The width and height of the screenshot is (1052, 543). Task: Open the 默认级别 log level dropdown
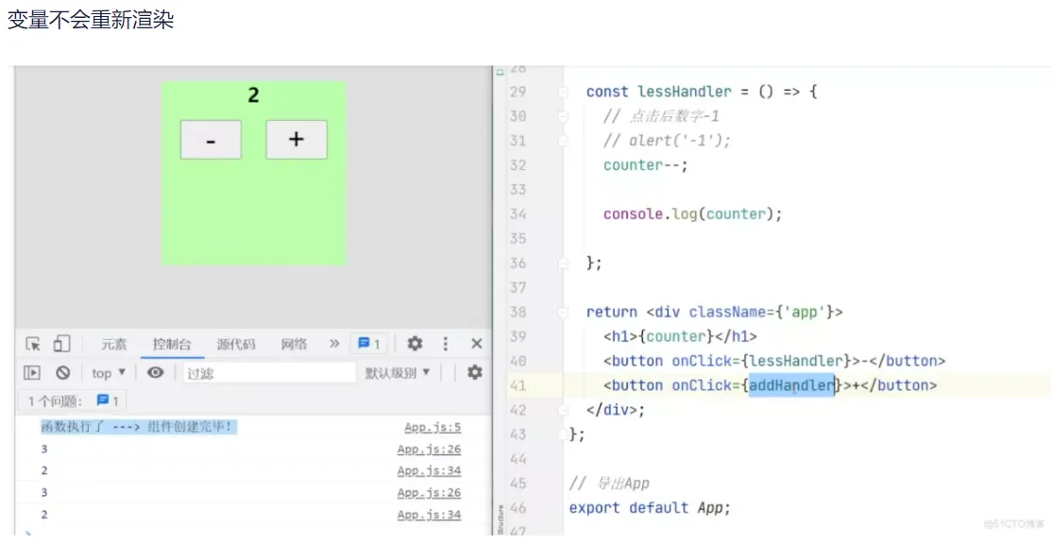pos(398,373)
